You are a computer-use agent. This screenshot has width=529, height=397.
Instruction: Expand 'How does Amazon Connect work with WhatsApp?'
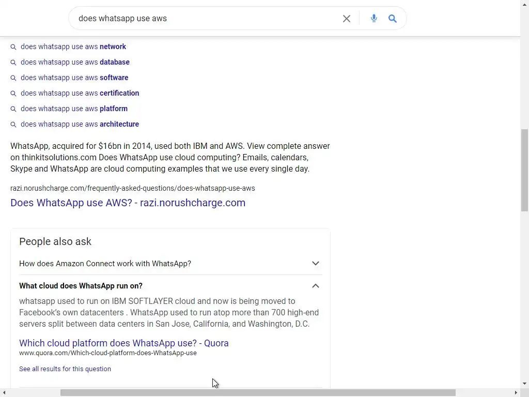tap(170, 263)
